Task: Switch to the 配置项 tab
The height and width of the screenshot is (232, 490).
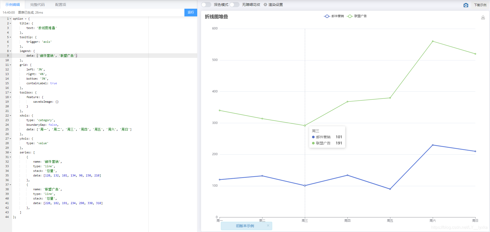Action: (x=61, y=4)
